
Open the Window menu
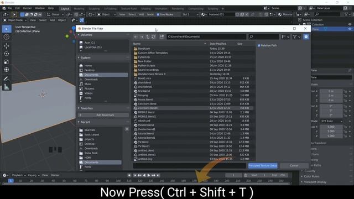point(40,8)
